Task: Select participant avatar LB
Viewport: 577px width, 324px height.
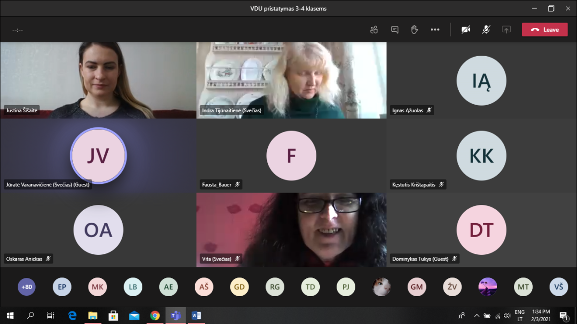Action: pos(133,287)
